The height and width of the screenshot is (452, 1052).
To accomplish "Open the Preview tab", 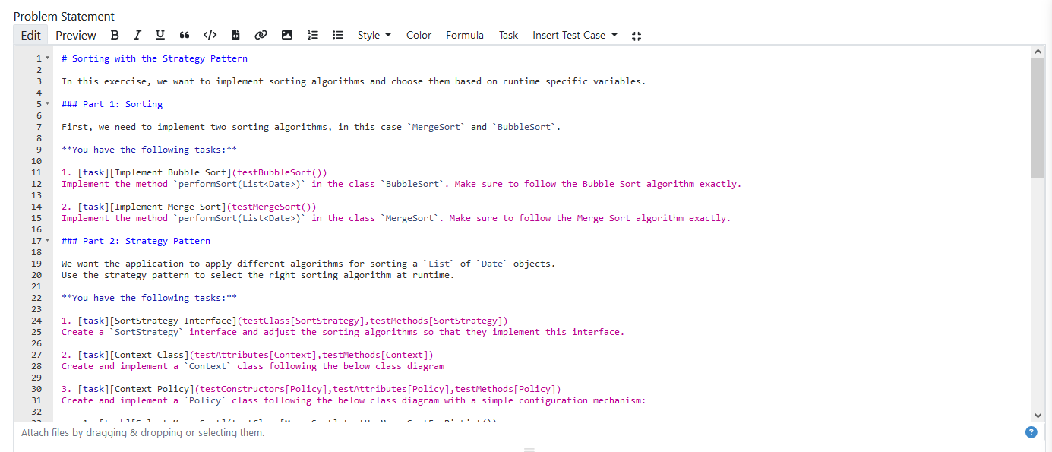I will (x=76, y=35).
